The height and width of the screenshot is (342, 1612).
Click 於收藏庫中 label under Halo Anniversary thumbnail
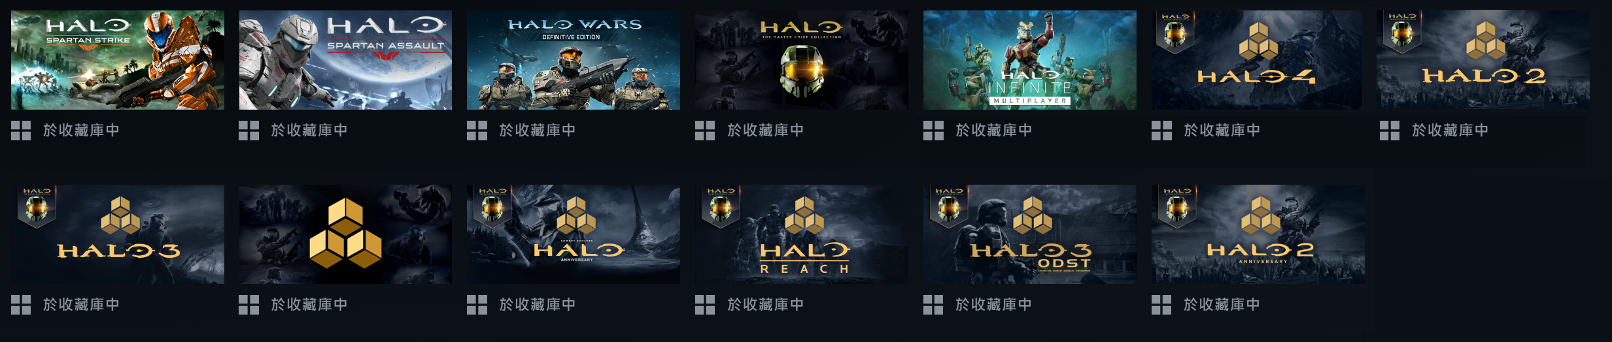[x=538, y=305]
